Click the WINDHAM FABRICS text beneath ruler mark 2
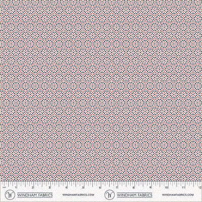Viewport: 202px width, 202px height. click(35, 195)
